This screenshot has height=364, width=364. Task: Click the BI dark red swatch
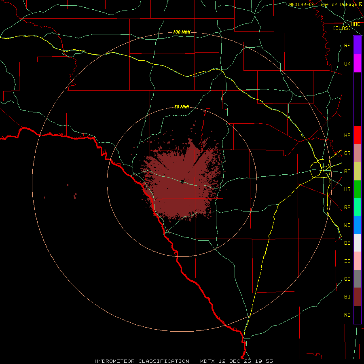(x=357, y=297)
